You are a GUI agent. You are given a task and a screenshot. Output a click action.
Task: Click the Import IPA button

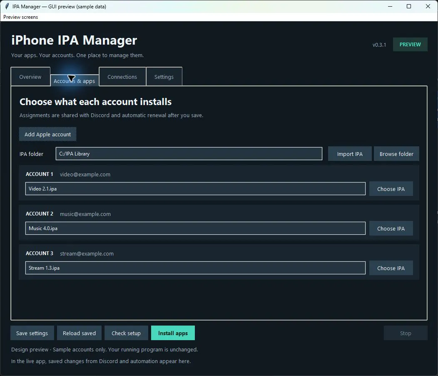[350, 154]
